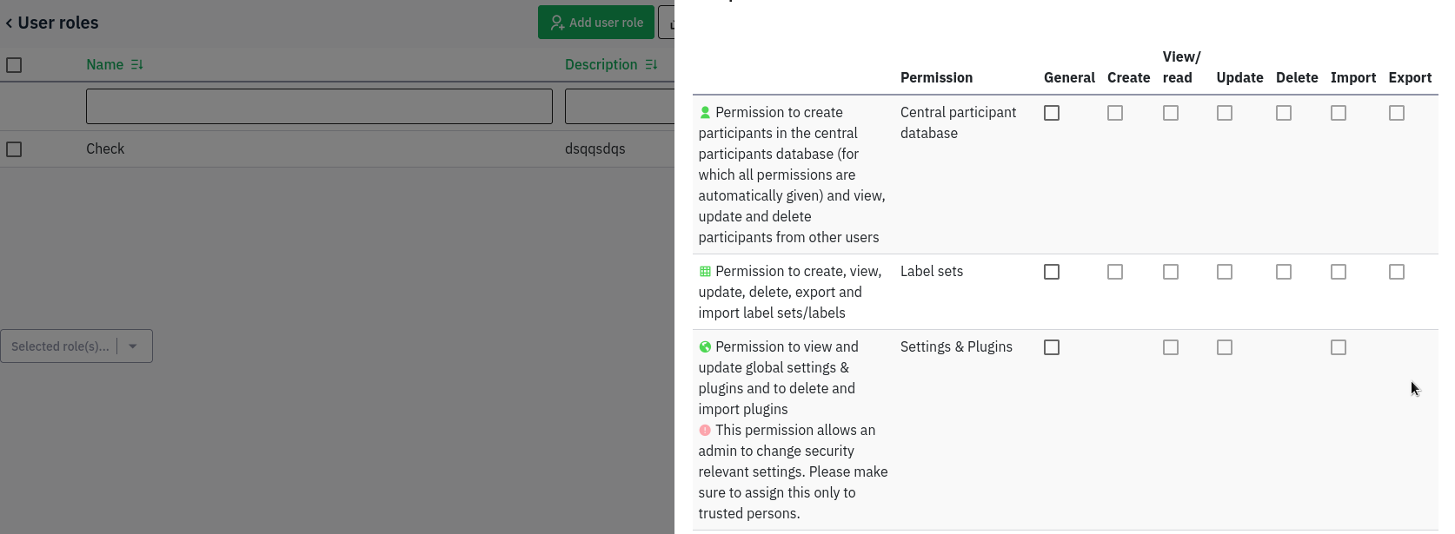Click the Central participant database person icon
1455x534 pixels.
[705, 113]
